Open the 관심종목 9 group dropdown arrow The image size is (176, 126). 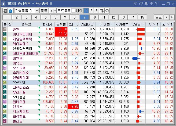pyautogui.click(x=37, y=11)
